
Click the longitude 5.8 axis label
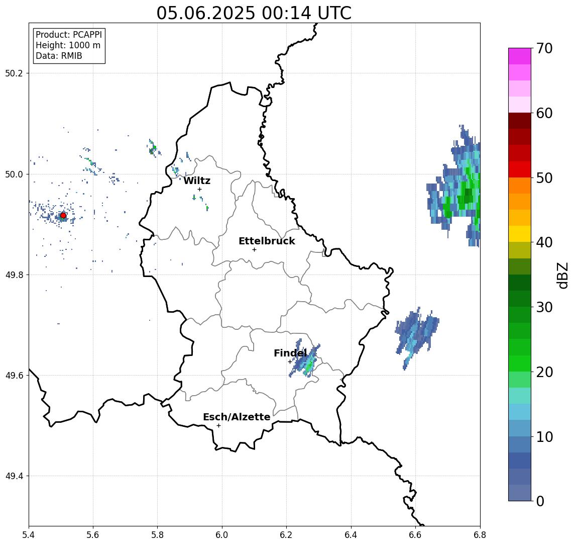(x=158, y=535)
